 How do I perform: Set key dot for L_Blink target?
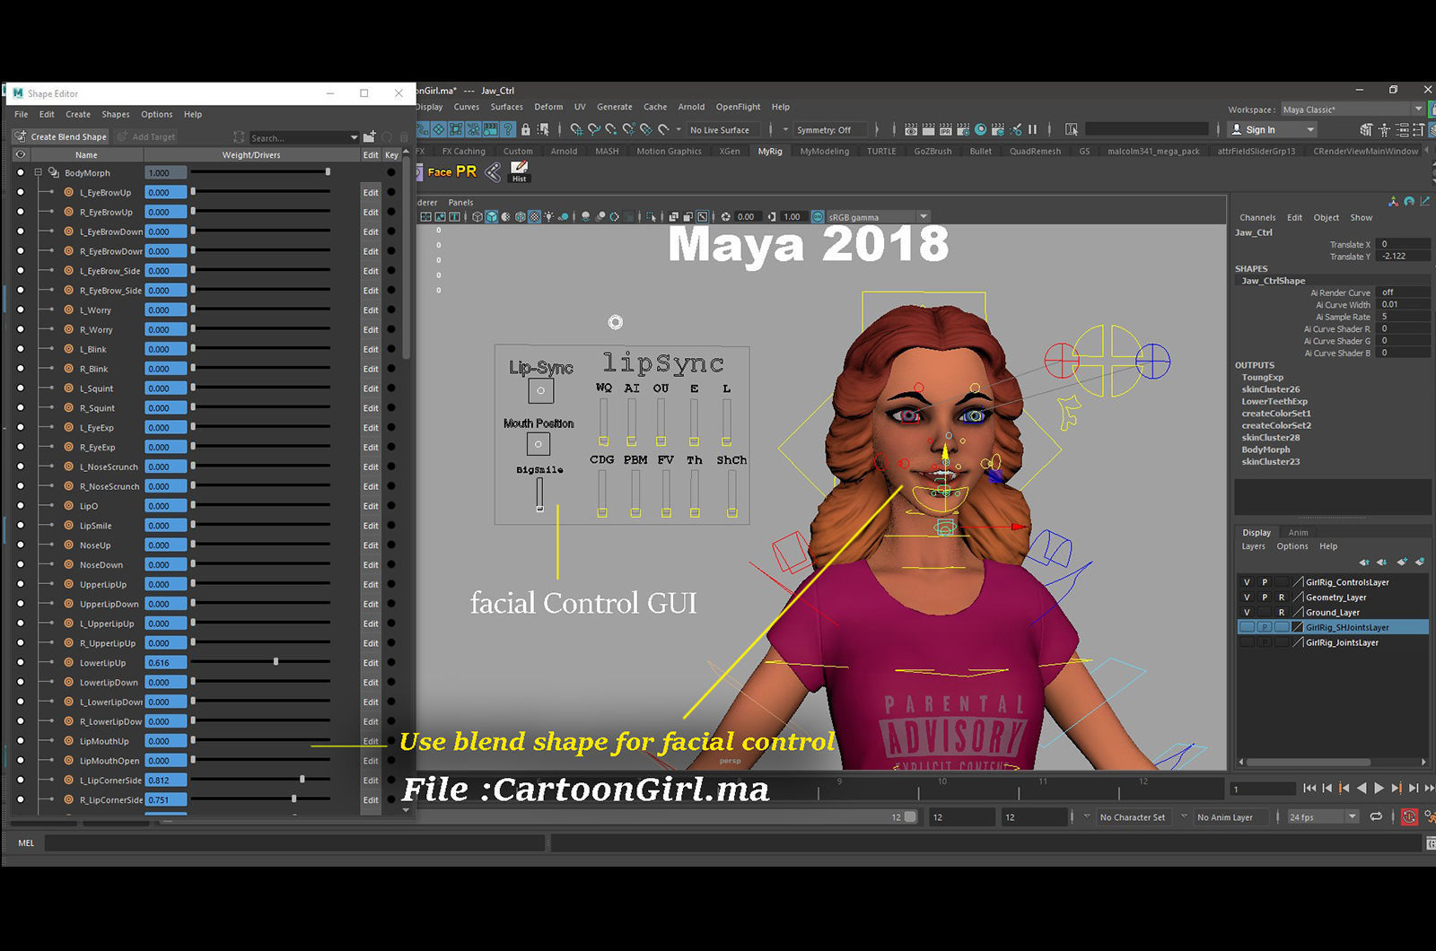[x=391, y=349]
